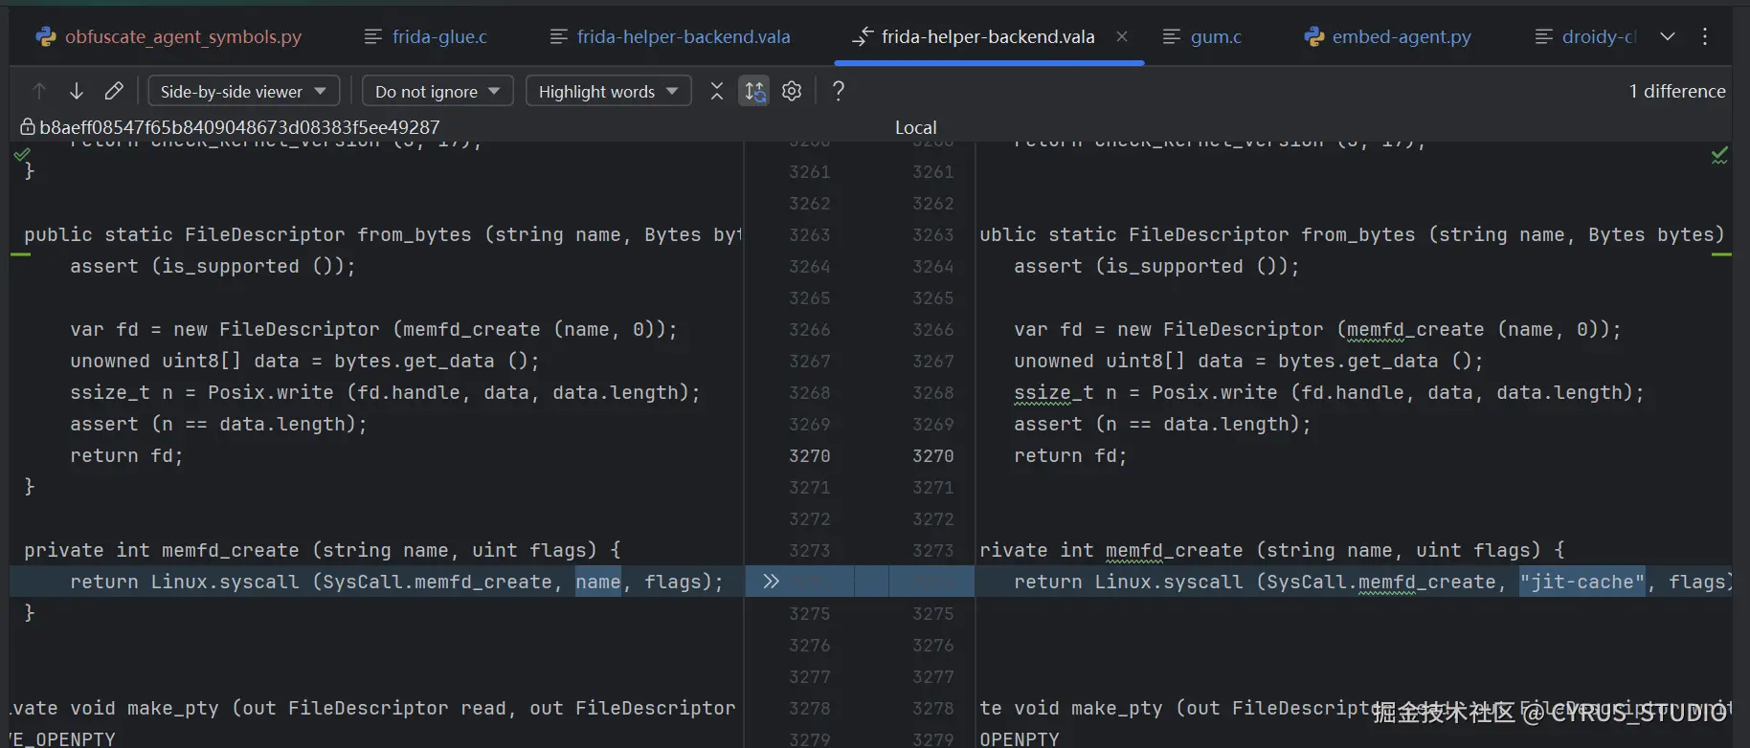1750x748 pixels.
Task: Toggle synchronize scrolling button
Action: (x=754, y=91)
